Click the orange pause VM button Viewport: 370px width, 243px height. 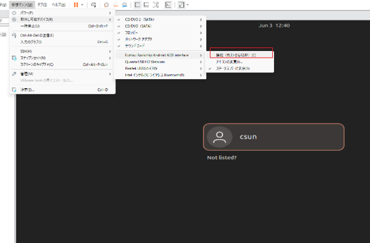76,5
